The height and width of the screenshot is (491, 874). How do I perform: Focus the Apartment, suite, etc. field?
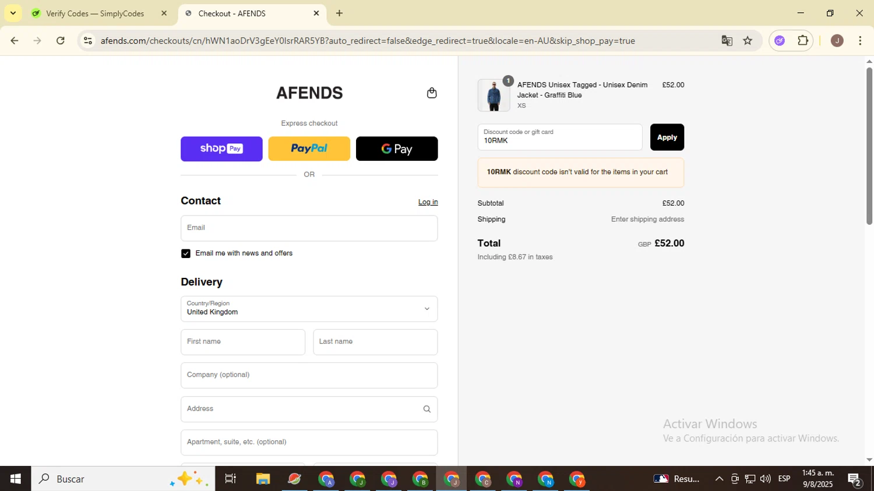click(x=309, y=442)
